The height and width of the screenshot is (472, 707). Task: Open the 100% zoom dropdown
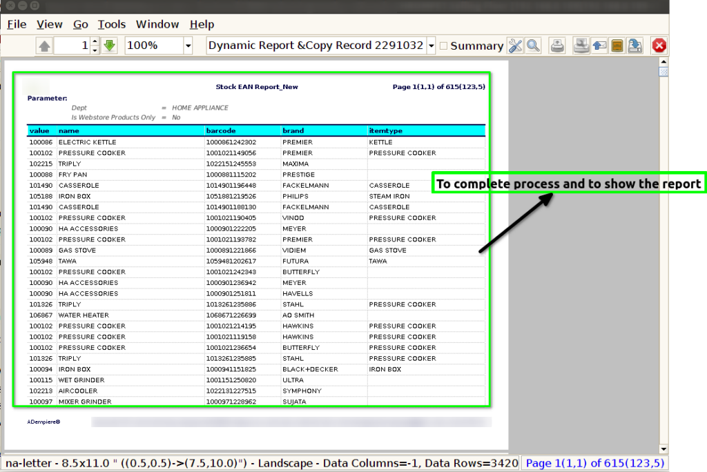pyautogui.click(x=188, y=46)
